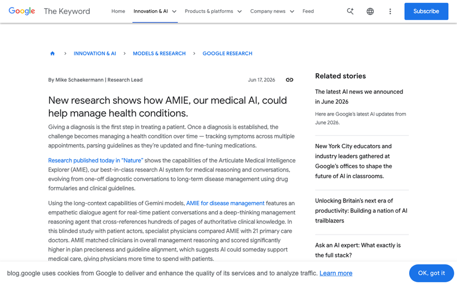The width and height of the screenshot is (457, 285).
Task: Open GOOGLE RESEARCH breadcrumb link
Action: (x=227, y=54)
